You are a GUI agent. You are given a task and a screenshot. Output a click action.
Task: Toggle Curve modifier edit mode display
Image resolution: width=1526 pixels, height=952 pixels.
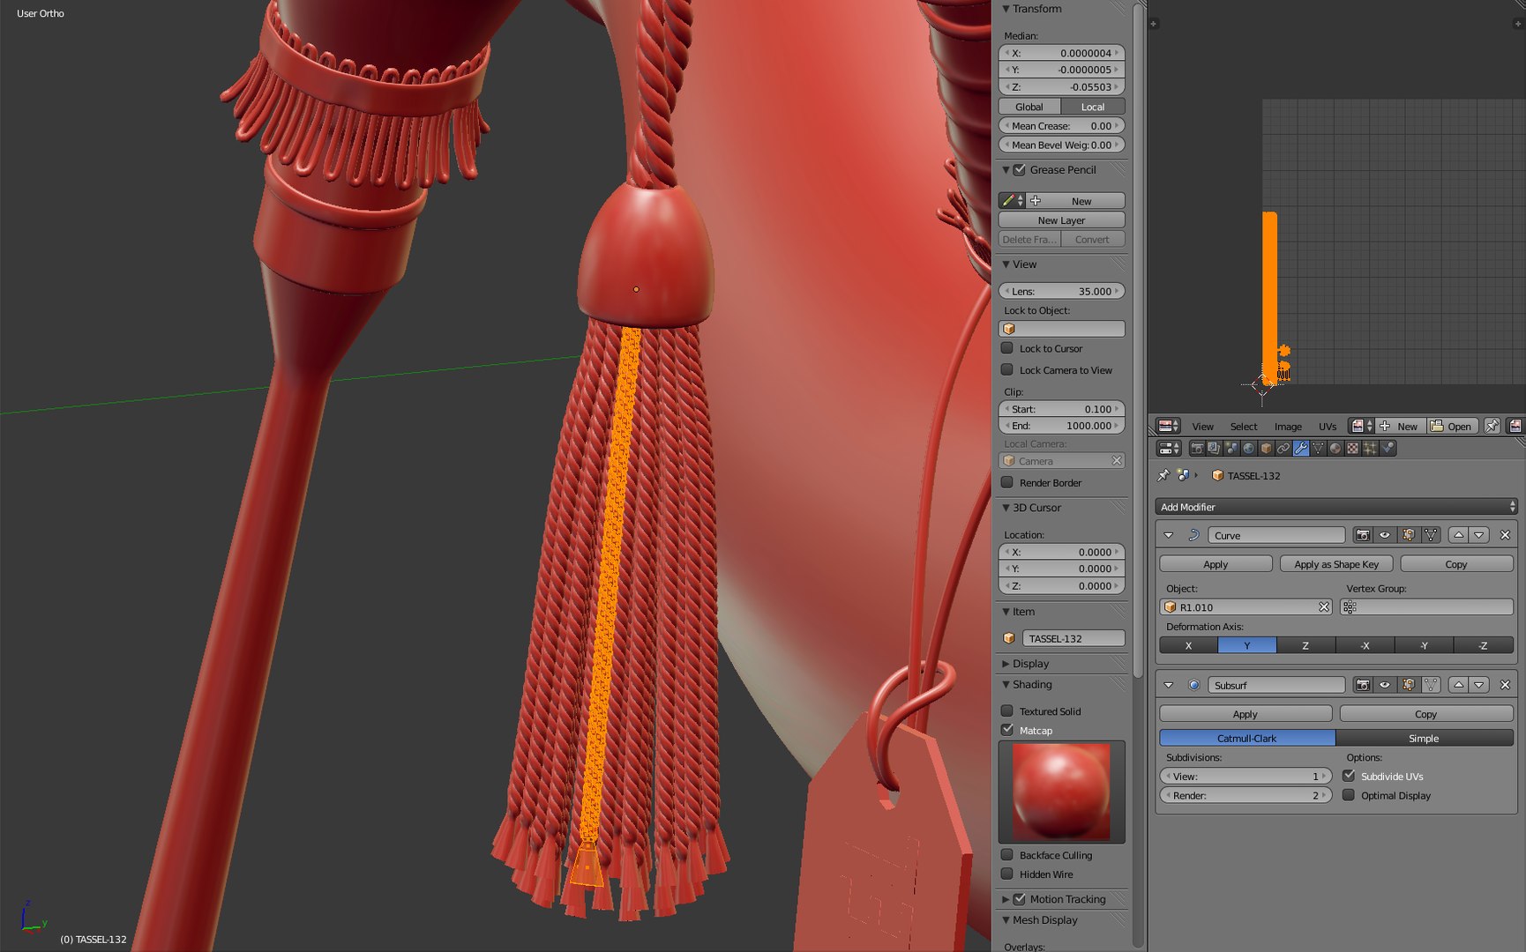[1408, 535]
